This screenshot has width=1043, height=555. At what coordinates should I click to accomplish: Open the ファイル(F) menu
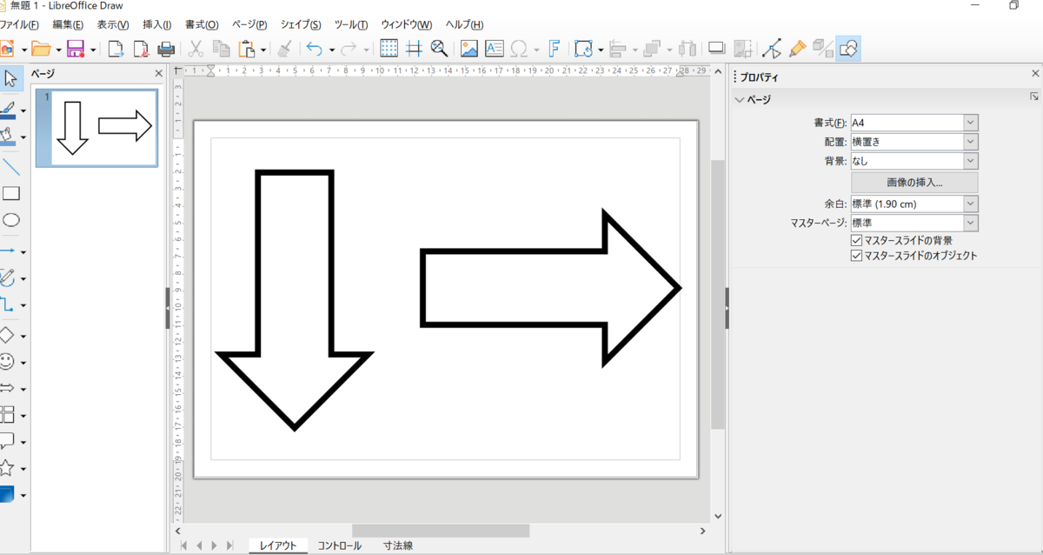pos(20,24)
